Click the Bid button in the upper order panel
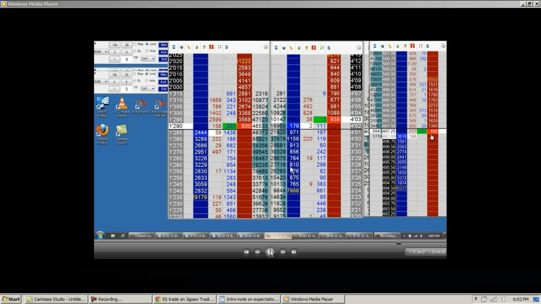This screenshot has height=304, width=541. pyautogui.click(x=164, y=59)
